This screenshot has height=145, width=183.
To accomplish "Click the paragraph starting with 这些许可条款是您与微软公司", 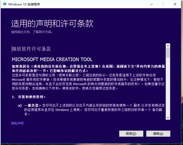I will point(88,81).
